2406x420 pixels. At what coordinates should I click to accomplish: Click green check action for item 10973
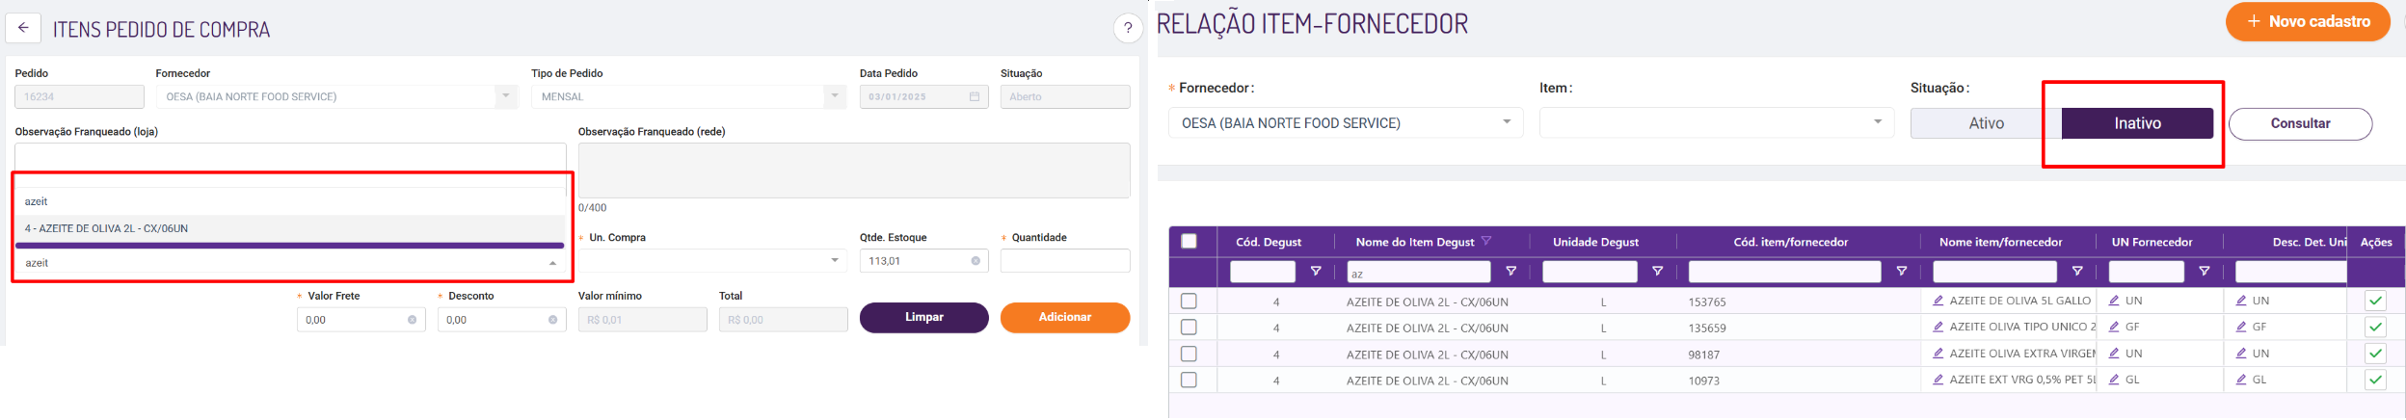coord(2375,380)
